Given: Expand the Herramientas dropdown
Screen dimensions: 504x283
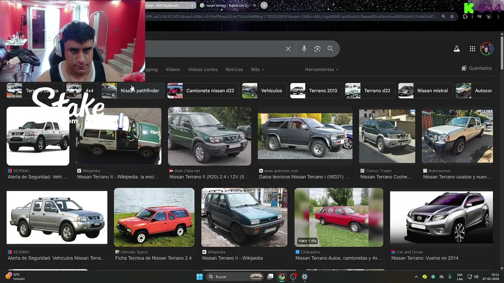Looking at the screenshot, I should coord(322,69).
